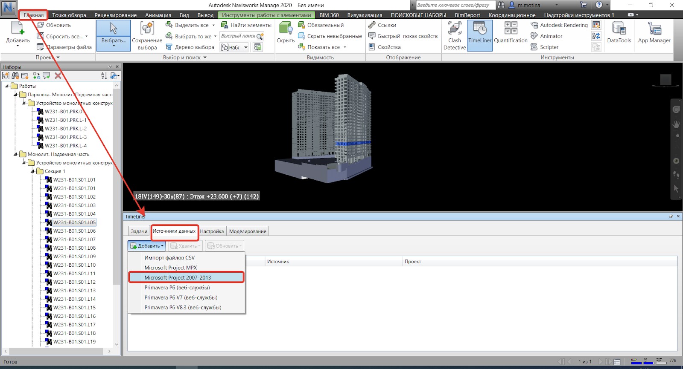
Task: Toggle the TimeLiner window button
Action: coord(480,36)
